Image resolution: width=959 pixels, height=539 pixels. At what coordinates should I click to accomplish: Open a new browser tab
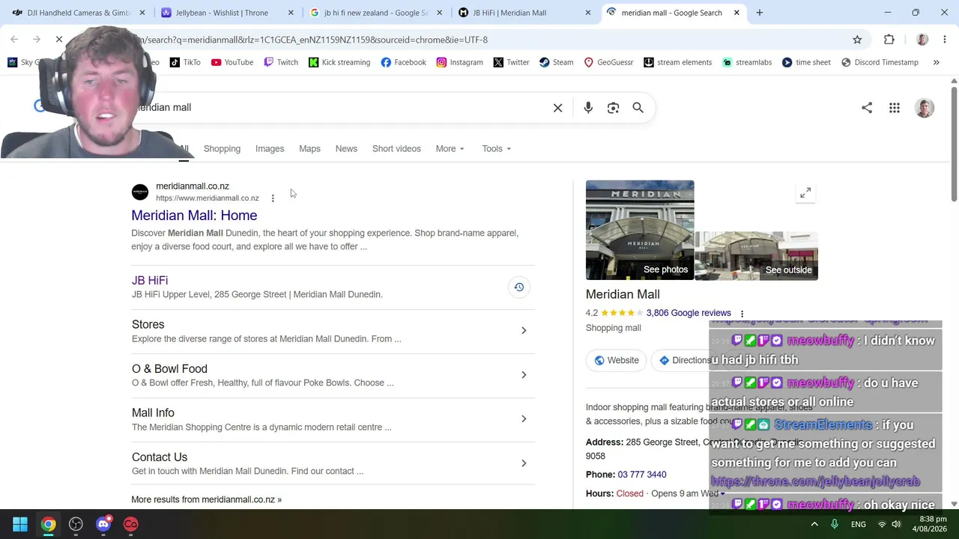(x=760, y=13)
